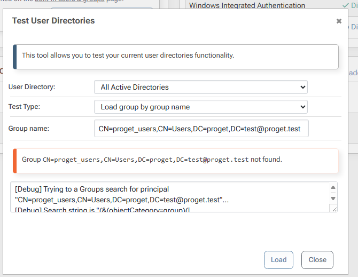The image size is (358, 277).
Task: Close the Test User Directories dialog via X
Action: [x=339, y=21]
